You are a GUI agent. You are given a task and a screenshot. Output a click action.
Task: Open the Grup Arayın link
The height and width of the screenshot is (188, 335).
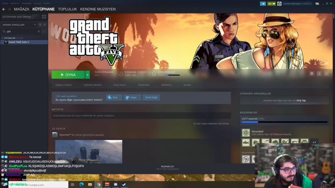pyautogui.click(x=120, y=85)
